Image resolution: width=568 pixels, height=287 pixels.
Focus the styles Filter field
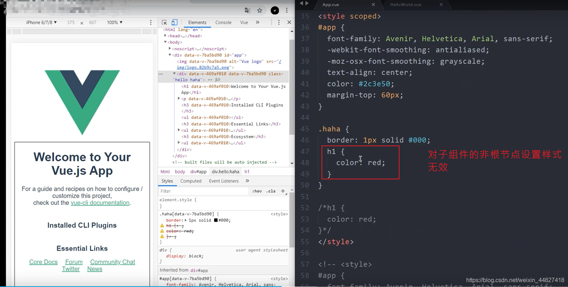pos(204,191)
